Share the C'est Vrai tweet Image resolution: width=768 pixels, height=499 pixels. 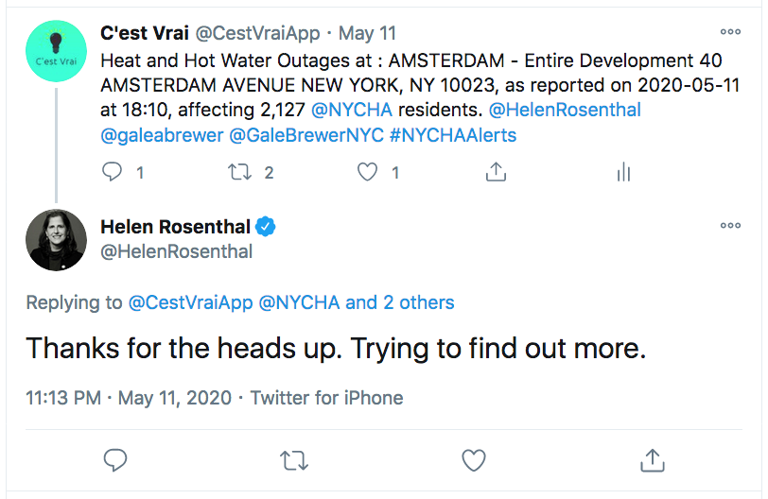pyautogui.click(x=496, y=172)
